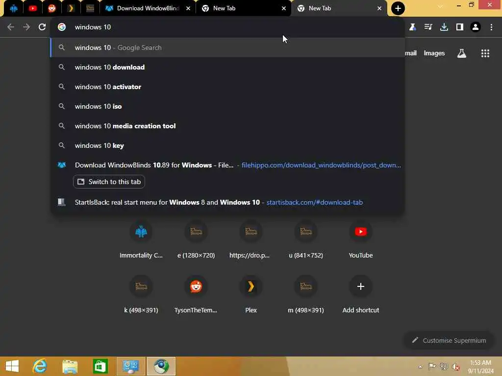This screenshot has width=502, height=376.
Task: Click the Add shortcut tile
Action: coord(360,294)
